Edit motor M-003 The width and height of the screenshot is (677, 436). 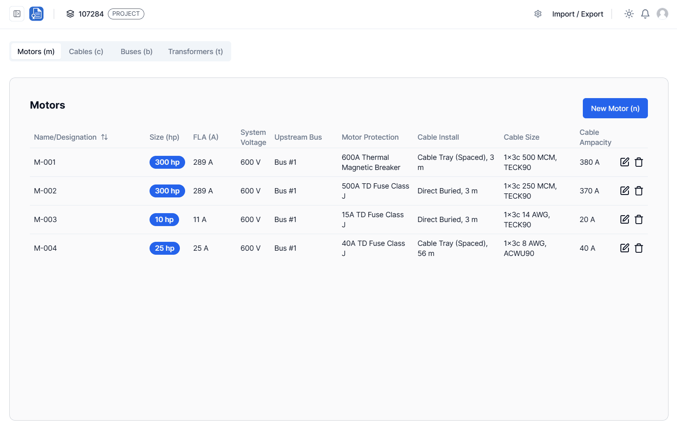click(625, 220)
